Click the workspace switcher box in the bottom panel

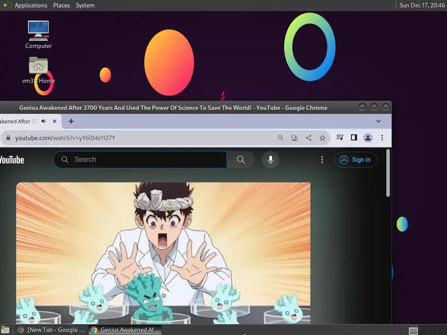pyautogui.click(x=413, y=331)
